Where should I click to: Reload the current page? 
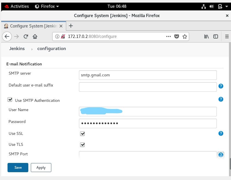26,36
